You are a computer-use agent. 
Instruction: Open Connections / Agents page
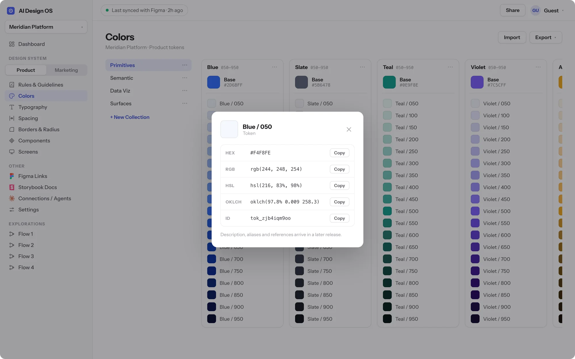coord(46,198)
